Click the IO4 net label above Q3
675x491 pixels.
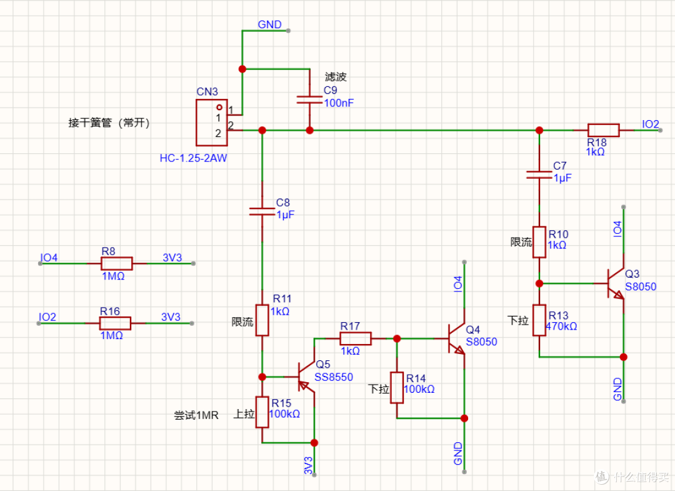(617, 229)
